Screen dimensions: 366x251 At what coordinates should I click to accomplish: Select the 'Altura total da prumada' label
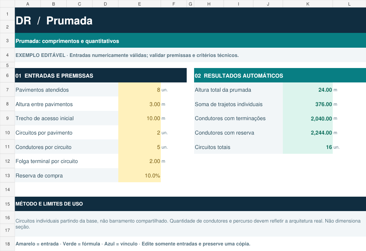click(x=238, y=90)
